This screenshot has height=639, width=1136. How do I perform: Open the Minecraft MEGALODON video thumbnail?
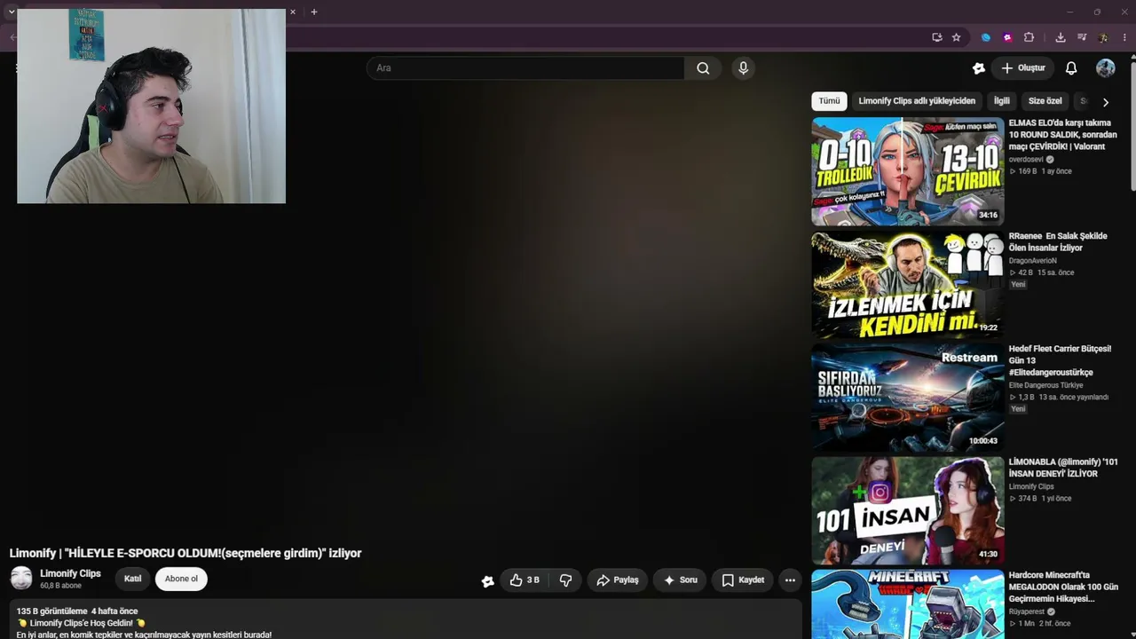[x=907, y=604]
